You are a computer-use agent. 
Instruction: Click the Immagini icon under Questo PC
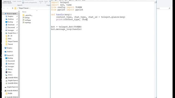coord(6,66)
